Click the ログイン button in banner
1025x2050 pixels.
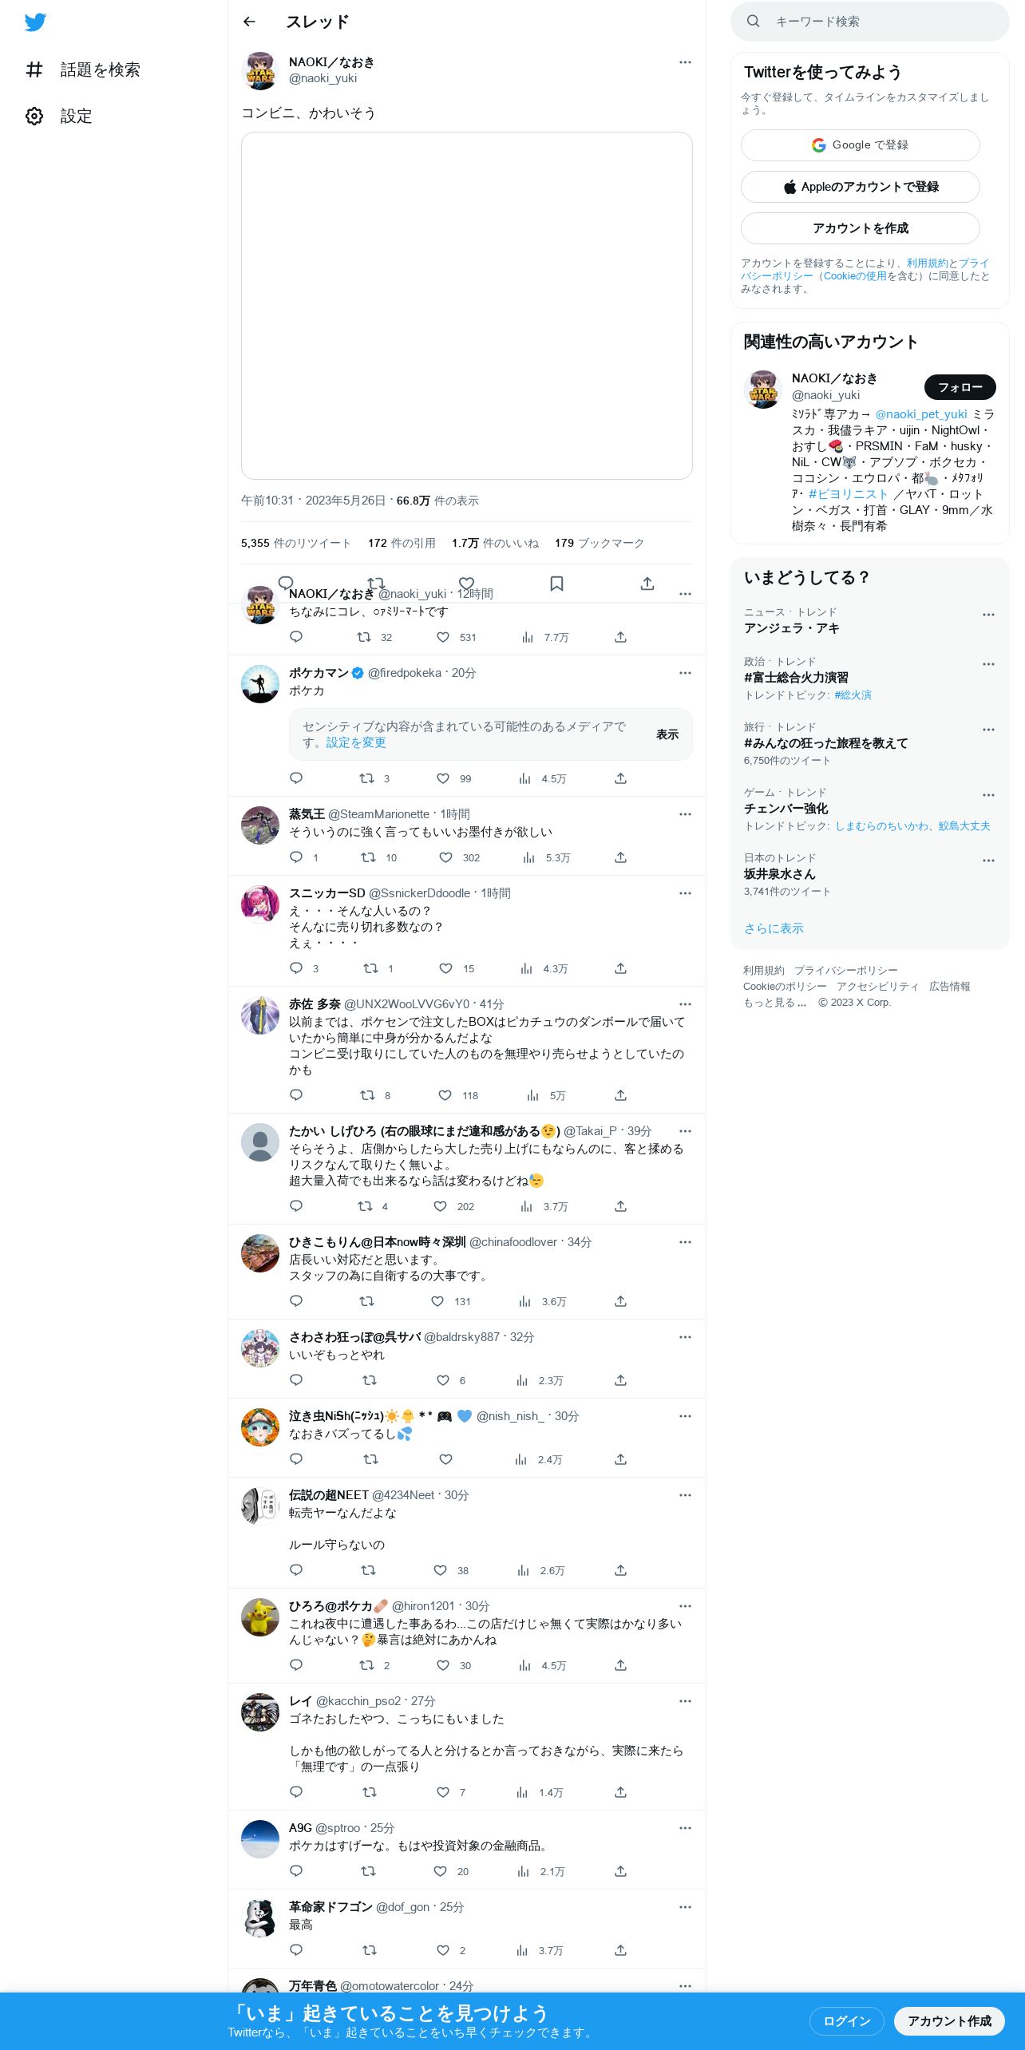click(x=846, y=2020)
